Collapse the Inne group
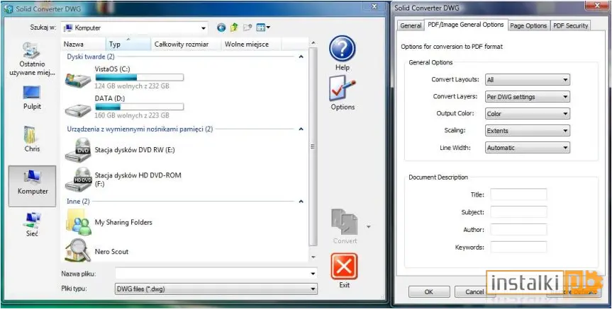 (x=301, y=202)
